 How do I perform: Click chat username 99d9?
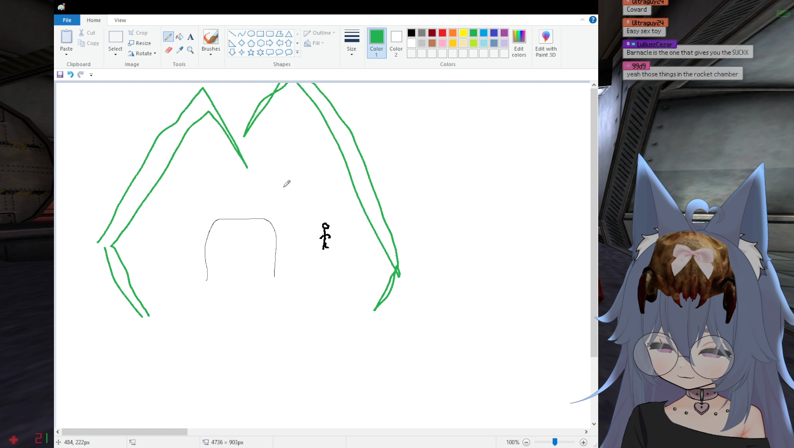click(x=639, y=66)
